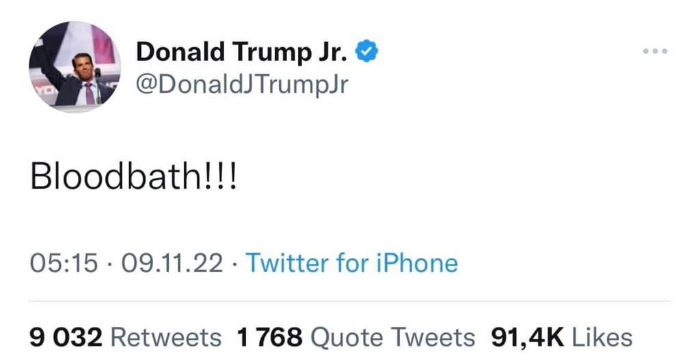The width and height of the screenshot is (700, 357).
Task: Click the 05:15 timestamp
Action: tap(64, 263)
